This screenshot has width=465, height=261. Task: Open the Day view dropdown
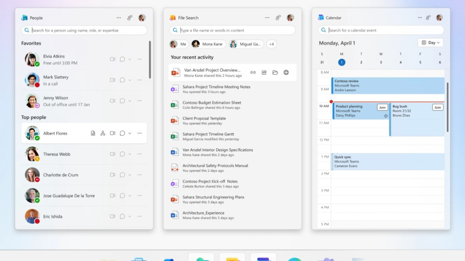click(x=430, y=43)
